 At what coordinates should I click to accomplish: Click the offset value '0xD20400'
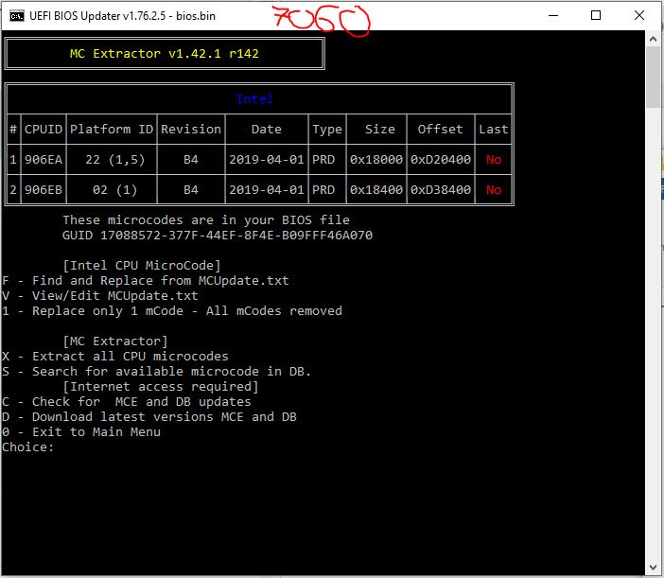pos(441,160)
